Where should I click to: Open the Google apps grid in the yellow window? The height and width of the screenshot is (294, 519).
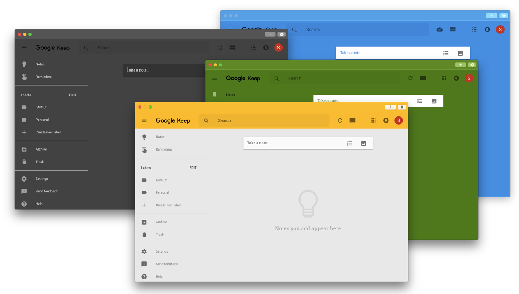(x=373, y=120)
